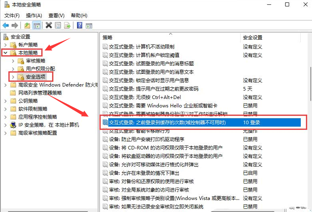Click the 用户权限分配 folder icon
Image resolution: width=312 pixels, height=212 pixels.
pyautogui.click(x=21, y=69)
